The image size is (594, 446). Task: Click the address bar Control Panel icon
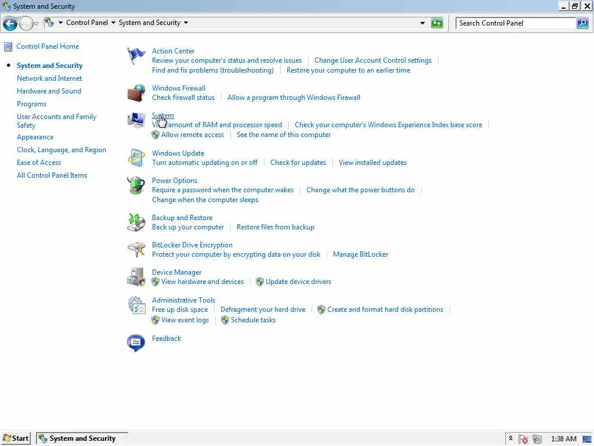(x=49, y=23)
